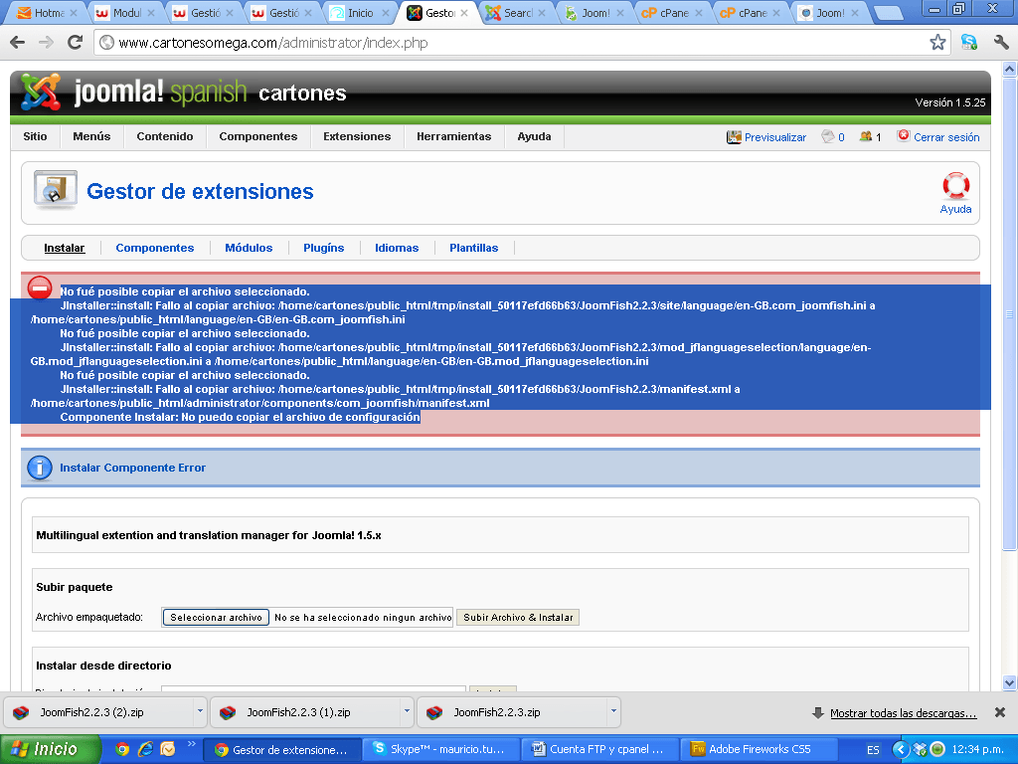The width and height of the screenshot is (1018, 764).
Task: Expand hidden tray icons arrow
Action: (900, 750)
